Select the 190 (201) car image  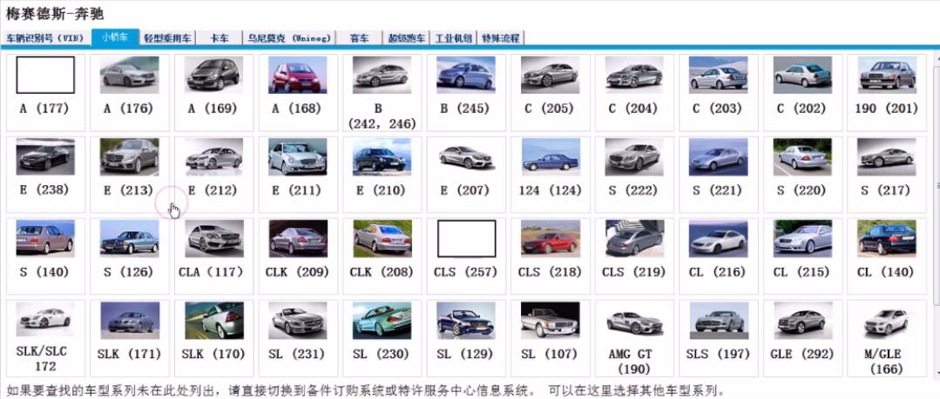(x=887, y=75)
